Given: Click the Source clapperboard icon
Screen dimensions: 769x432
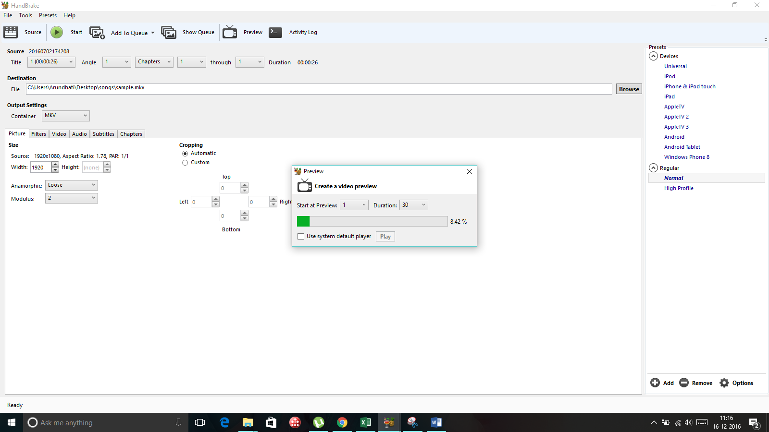Looking at the screenshot, I should point(11,32).
